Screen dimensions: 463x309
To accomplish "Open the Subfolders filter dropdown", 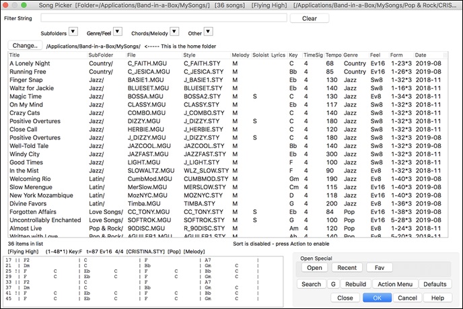I will (x=73, y=32).
